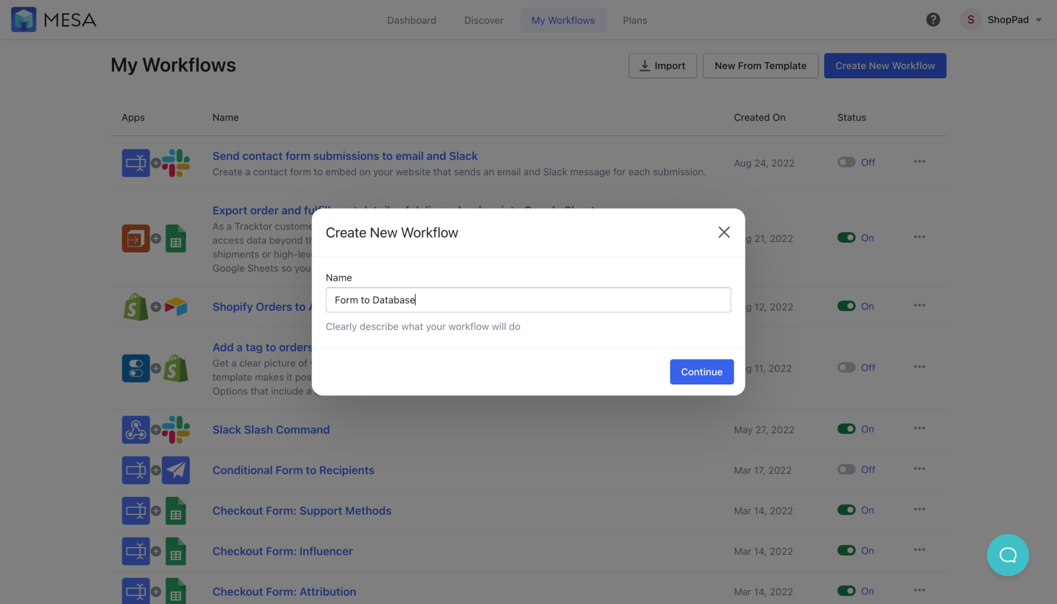This screenshot has width=1057, height=604.
Task: Click the MESA logo icon
Action: point(24,20)
